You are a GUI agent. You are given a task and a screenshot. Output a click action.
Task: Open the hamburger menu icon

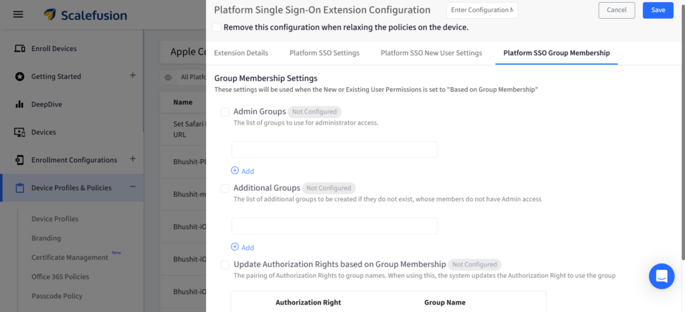tap(18, 14)
